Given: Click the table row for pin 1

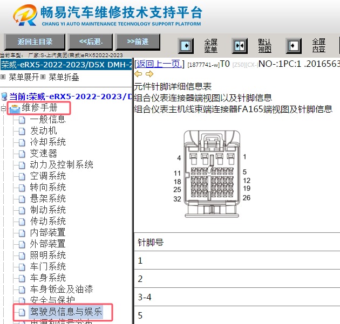Looking at the screenshot, I should (237, 260).
